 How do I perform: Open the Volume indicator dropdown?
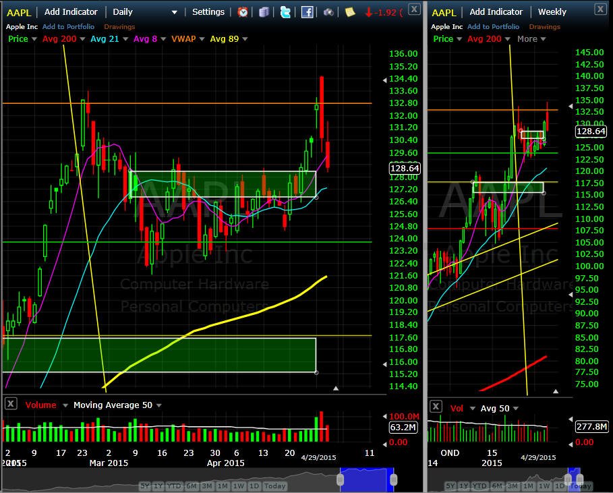pyautogui.click(x=65, y=405)
